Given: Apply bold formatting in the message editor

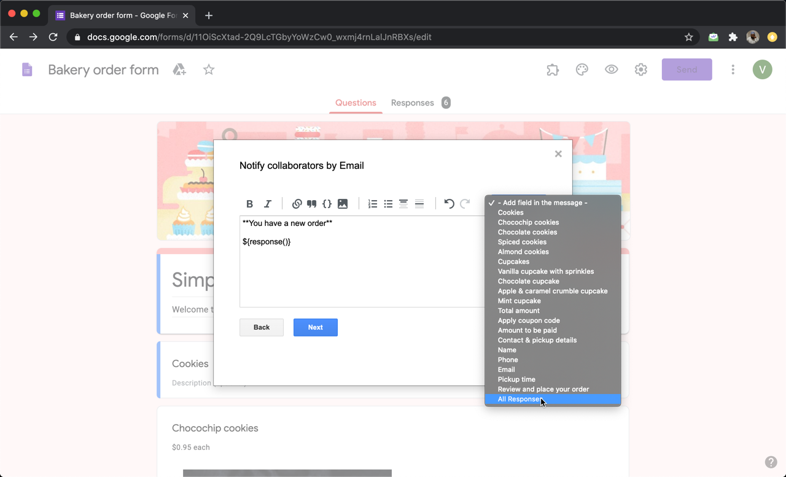Looking at the screenshot, I should 249,203.
